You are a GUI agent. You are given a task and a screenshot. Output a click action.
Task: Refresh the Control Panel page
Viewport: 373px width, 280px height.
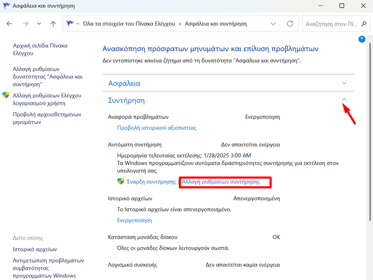pos(290,24)
